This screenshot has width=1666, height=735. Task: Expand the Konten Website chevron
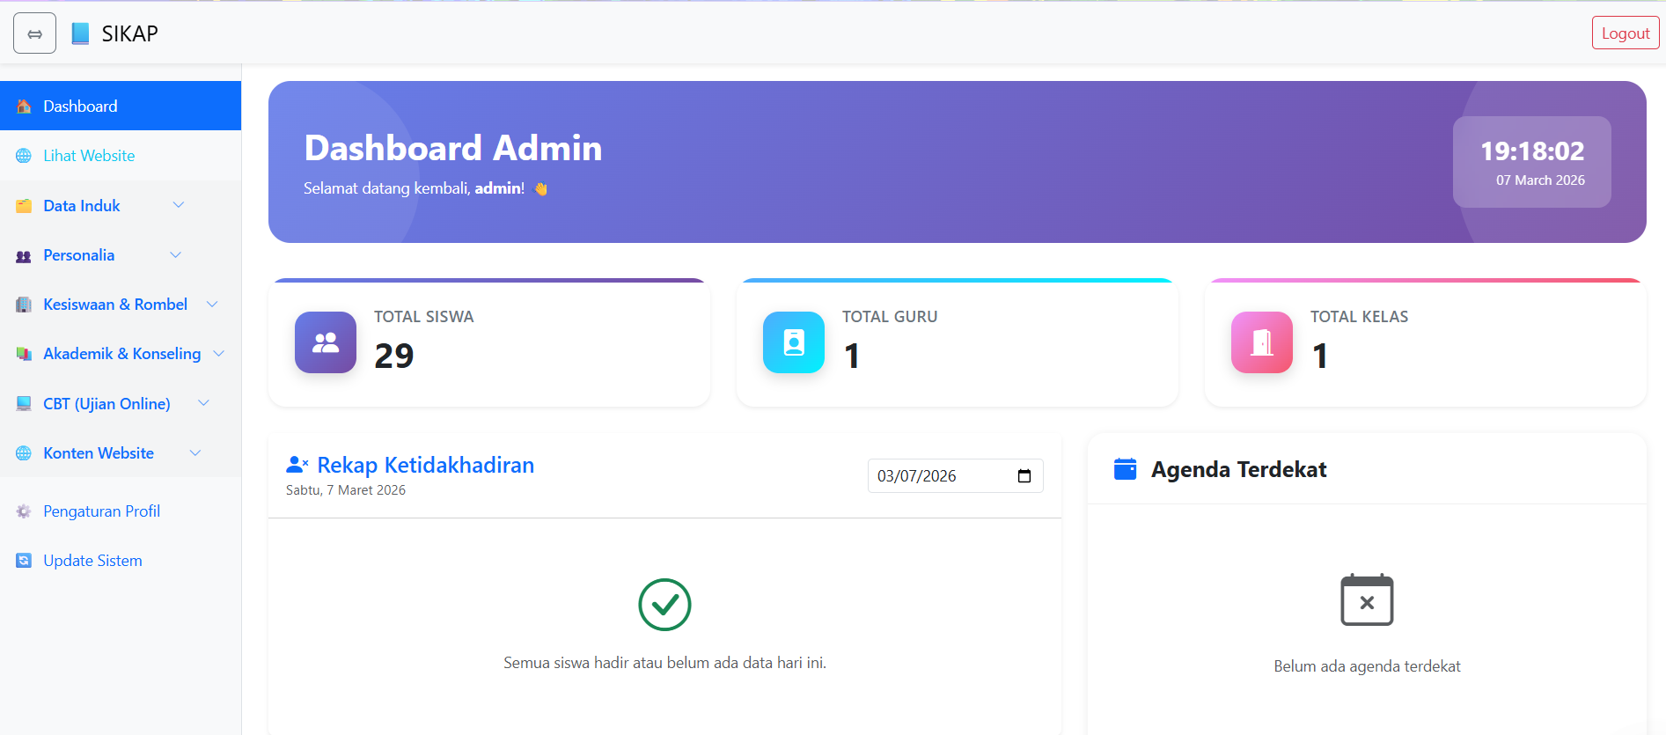click(x=195, y=452)
